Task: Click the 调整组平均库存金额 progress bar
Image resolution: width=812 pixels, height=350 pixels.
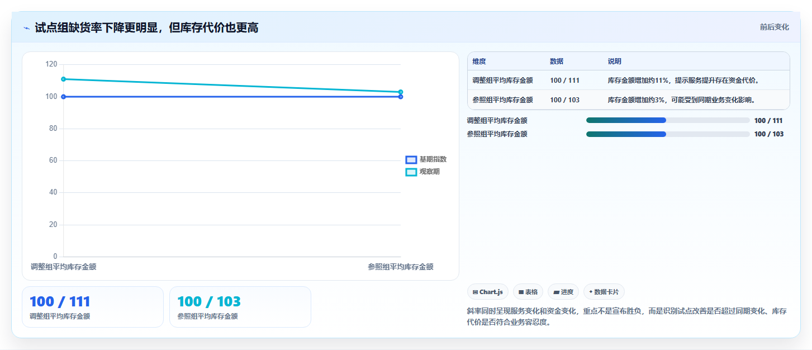Action: click(668, 120)
